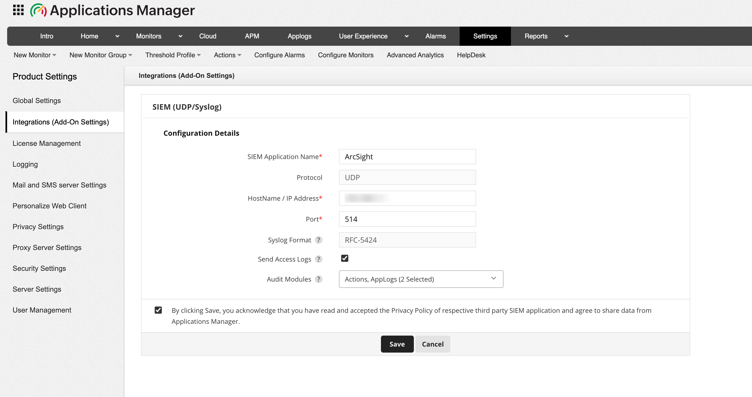Click the Port input field

click(407, 219)
